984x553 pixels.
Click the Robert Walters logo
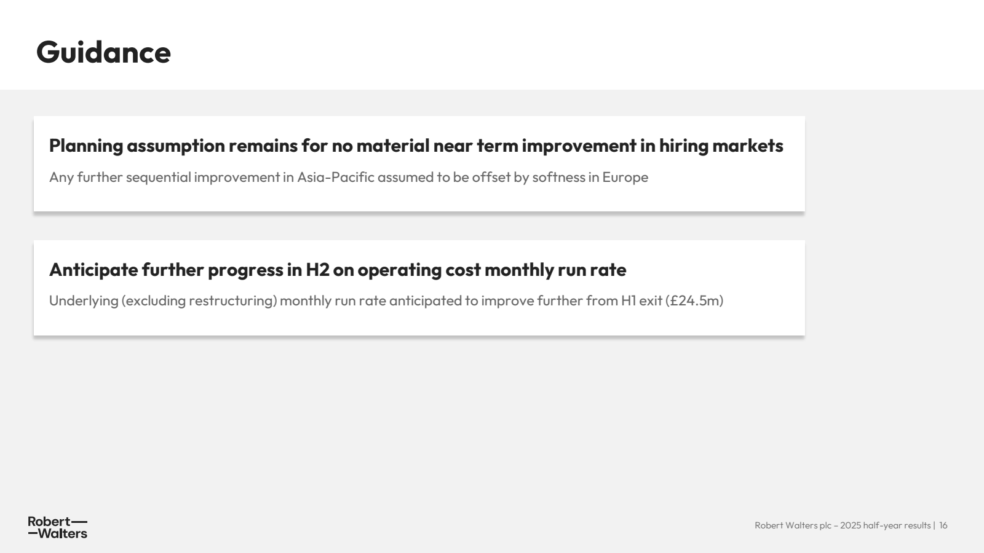coord(57,528)
